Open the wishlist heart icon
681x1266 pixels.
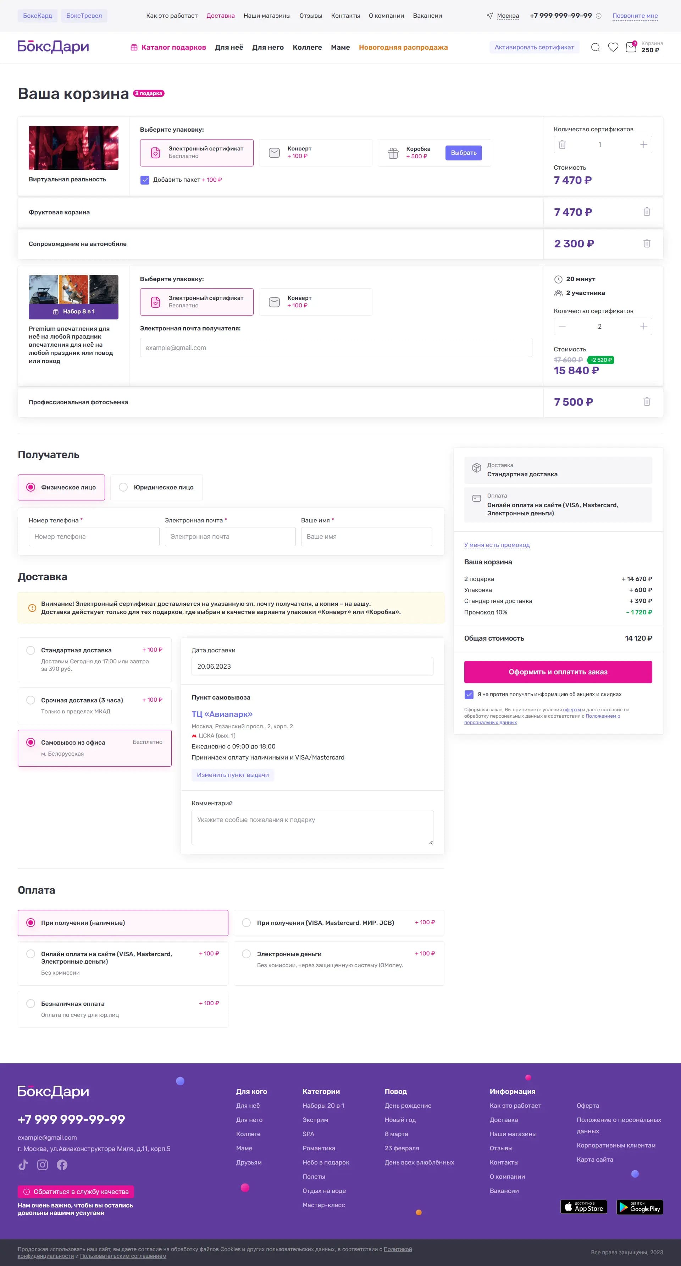point(613,47)
